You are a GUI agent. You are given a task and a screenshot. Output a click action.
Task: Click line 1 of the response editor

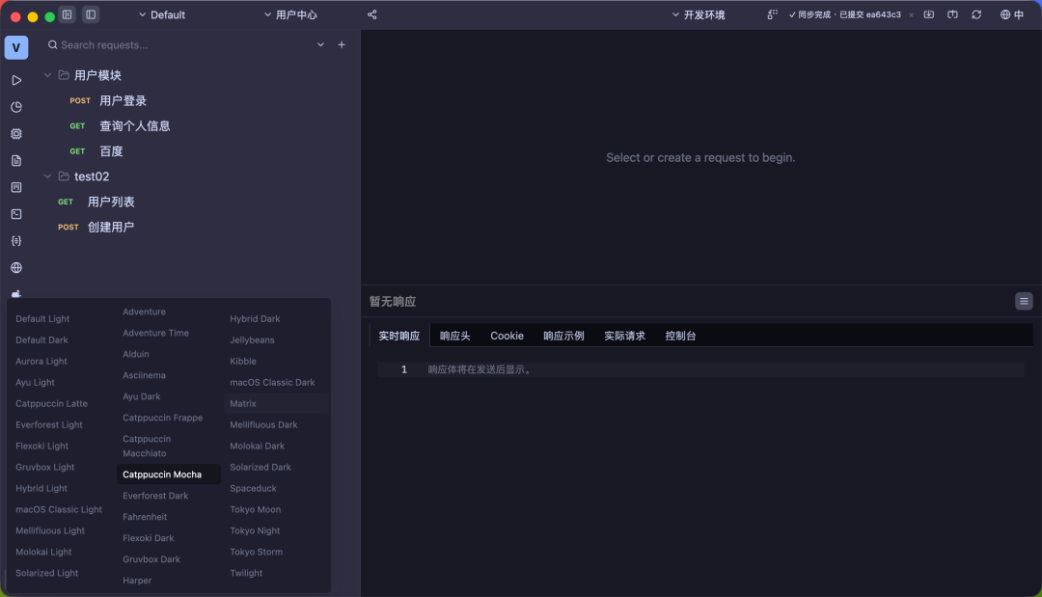point(701,370)
